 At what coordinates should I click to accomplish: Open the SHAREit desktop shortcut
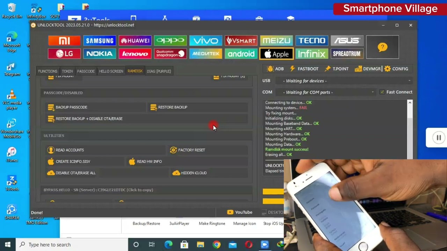pos(12,212)
